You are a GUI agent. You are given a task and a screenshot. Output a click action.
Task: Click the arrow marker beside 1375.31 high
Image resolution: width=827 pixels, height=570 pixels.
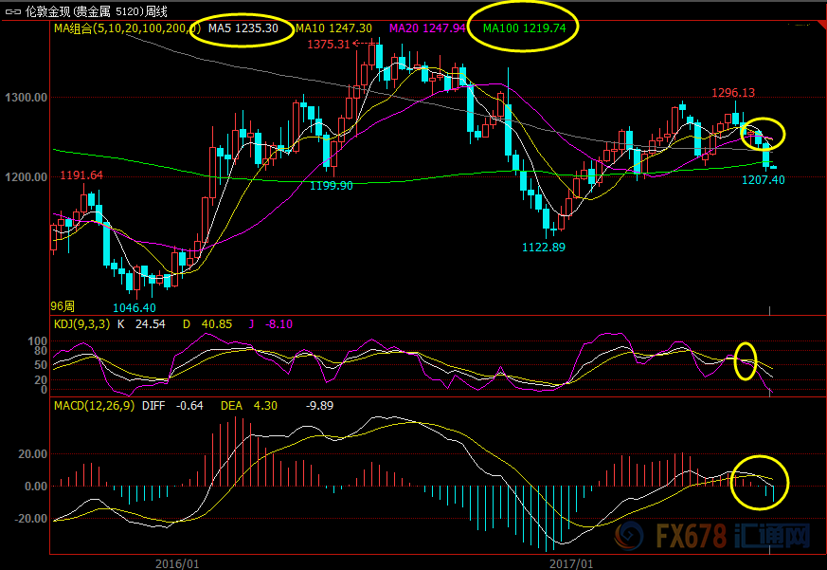360,44
